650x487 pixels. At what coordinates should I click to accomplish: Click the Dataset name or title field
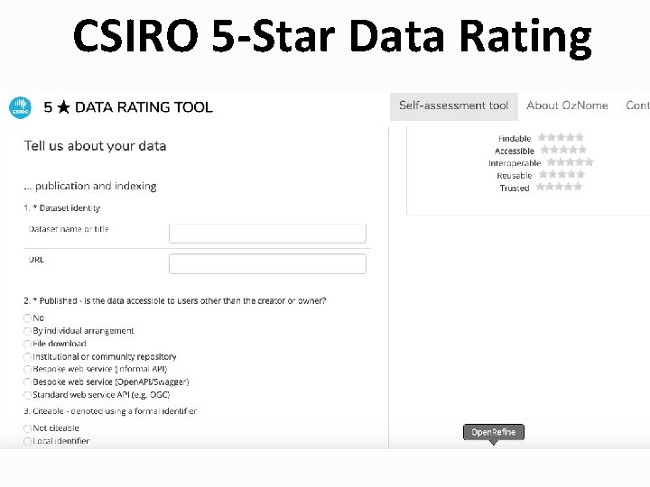click(267, 234)
